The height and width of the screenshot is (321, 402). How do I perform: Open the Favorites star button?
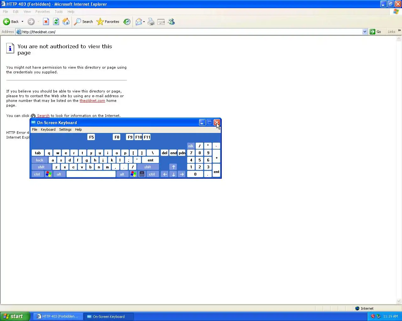click(x=108, y=22)
